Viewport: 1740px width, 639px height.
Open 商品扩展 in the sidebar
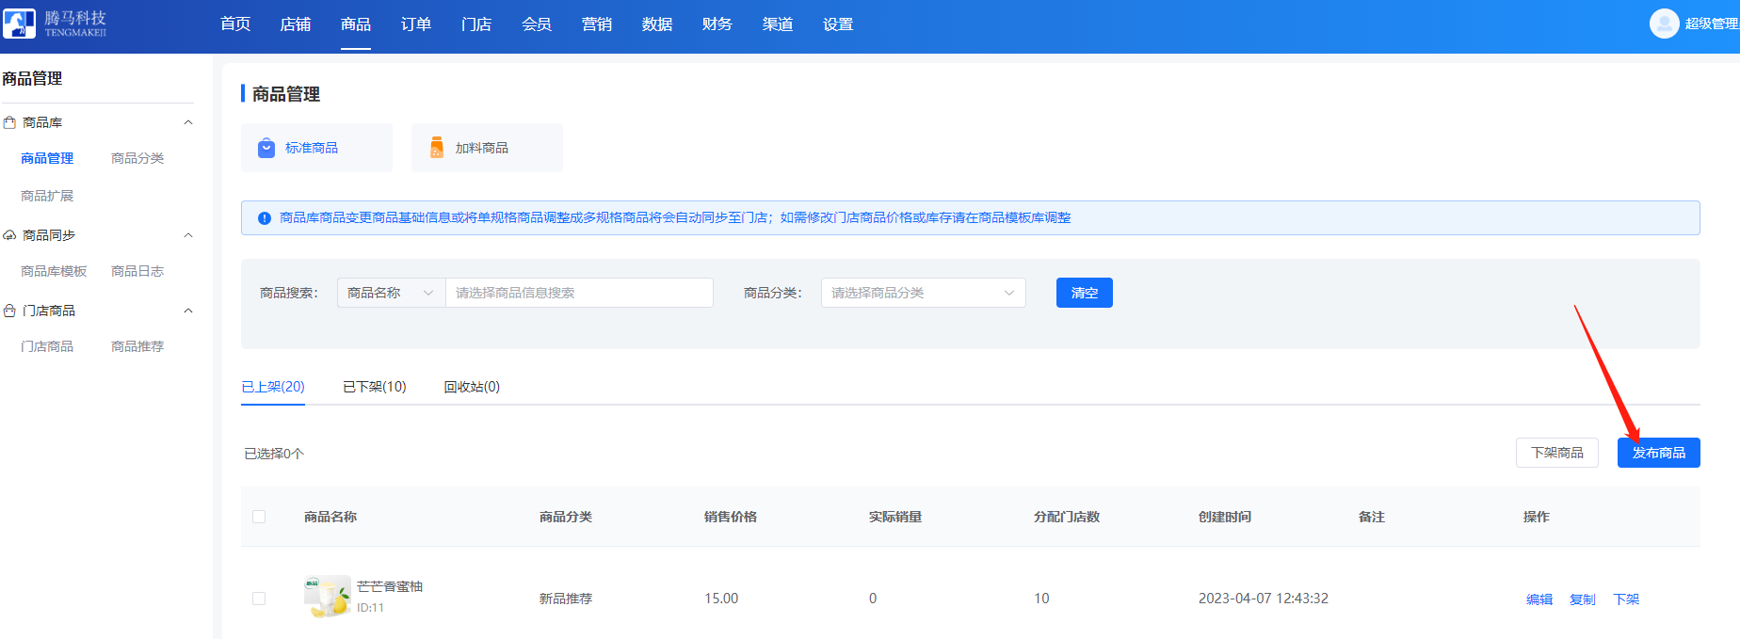click(47, 196)
